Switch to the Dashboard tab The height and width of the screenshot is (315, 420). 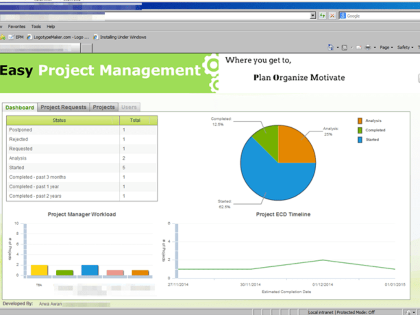click(x=20, y=108)
